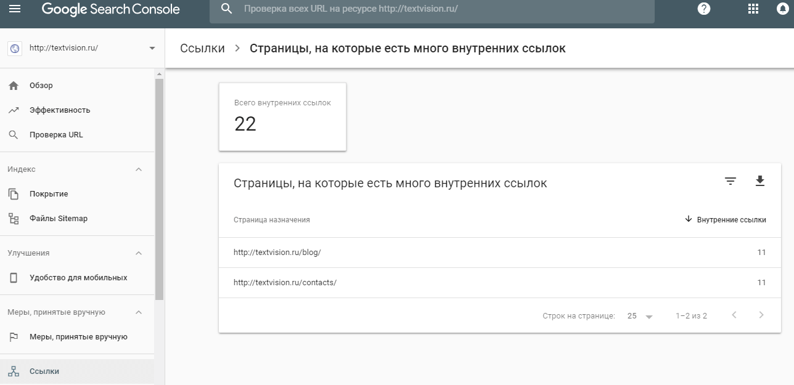Select the Покрытие coverage icon

pyautogui.click(x=13, y=193)
